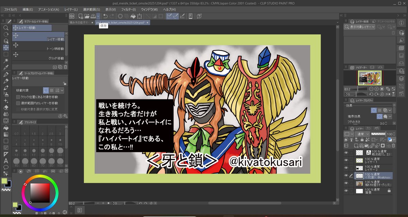
Task: Hide the 戦いを続けろ text layer
Action: pos(346,153)
